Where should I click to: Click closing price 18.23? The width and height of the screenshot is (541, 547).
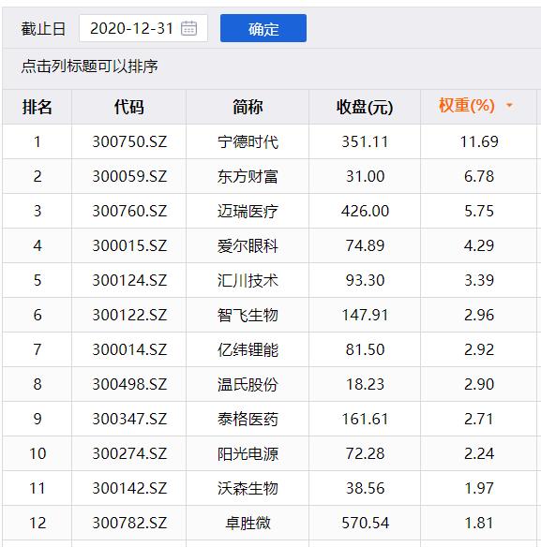365,384
